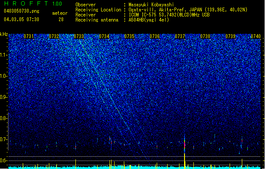The height and width of the screenshot is (169, 265).
Task: Click the 0731 time marker
Action: (28, 36)
